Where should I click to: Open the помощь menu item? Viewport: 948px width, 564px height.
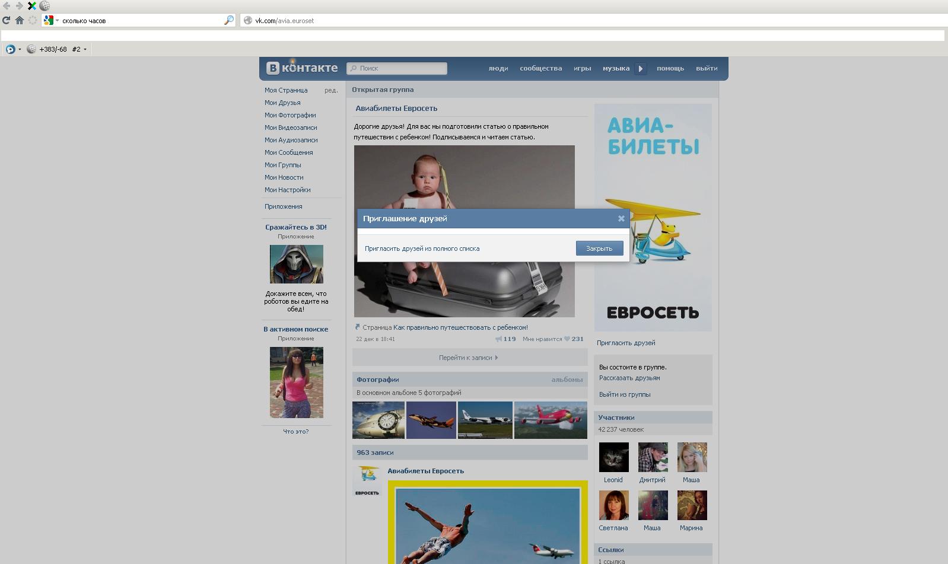point(670,68)
